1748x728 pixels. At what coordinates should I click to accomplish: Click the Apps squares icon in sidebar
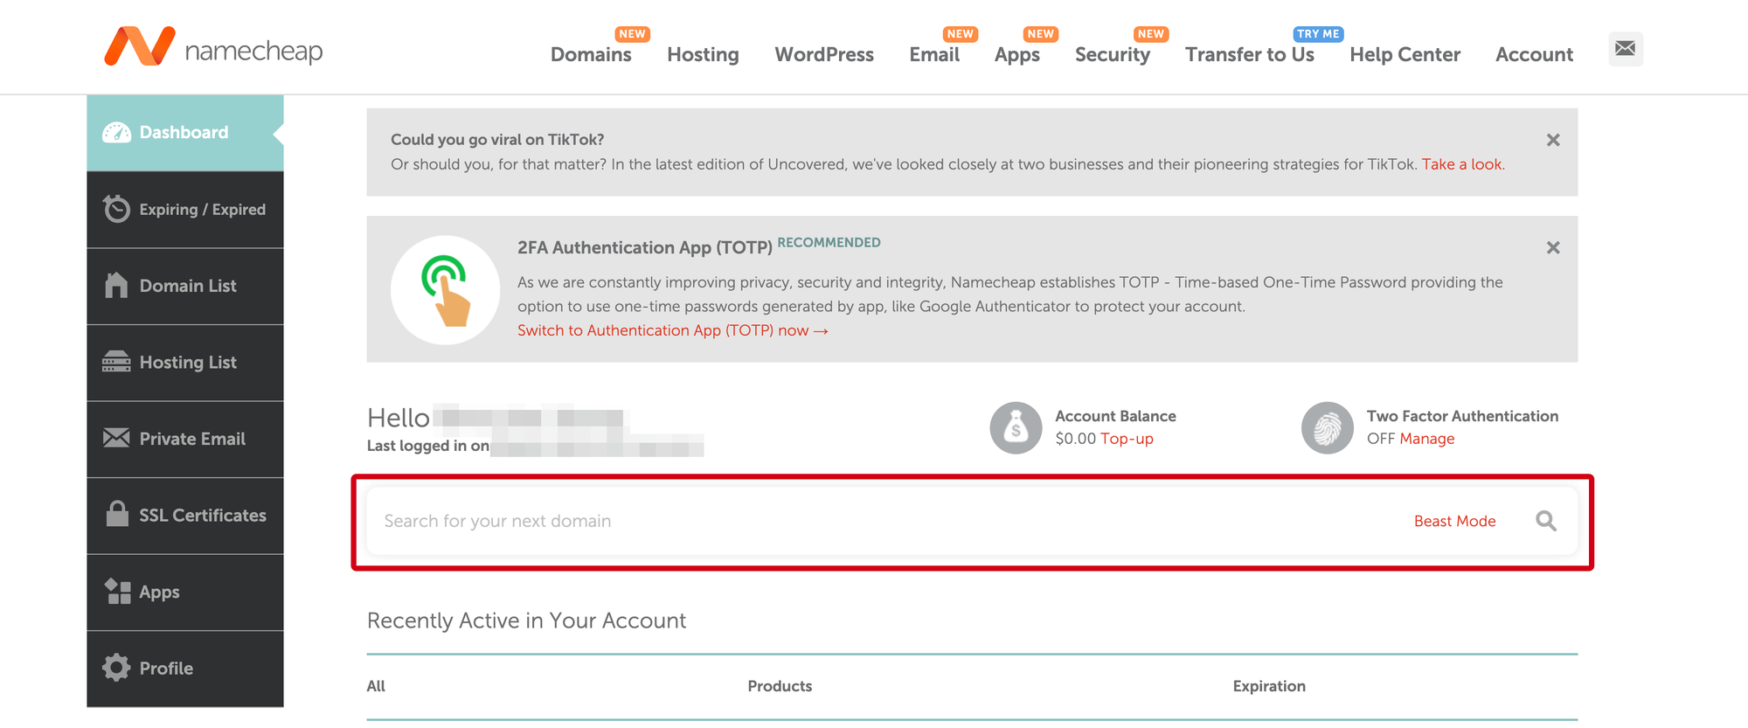[x=117, y=592]
